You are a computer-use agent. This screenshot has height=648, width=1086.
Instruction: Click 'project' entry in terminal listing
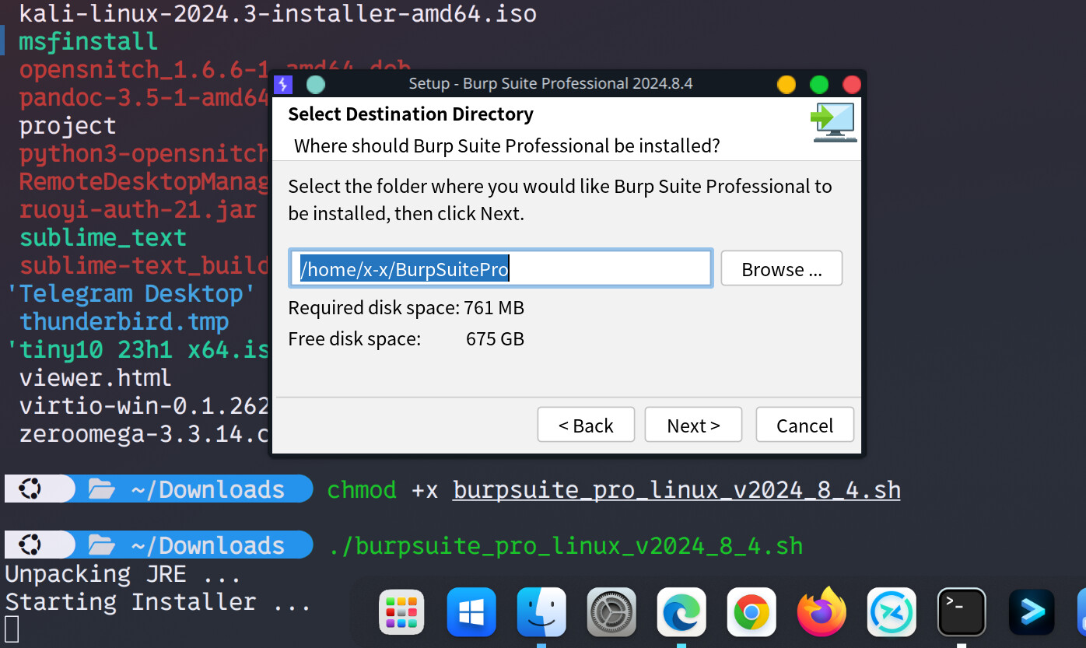pyautogui.click(x=68, y=125)
